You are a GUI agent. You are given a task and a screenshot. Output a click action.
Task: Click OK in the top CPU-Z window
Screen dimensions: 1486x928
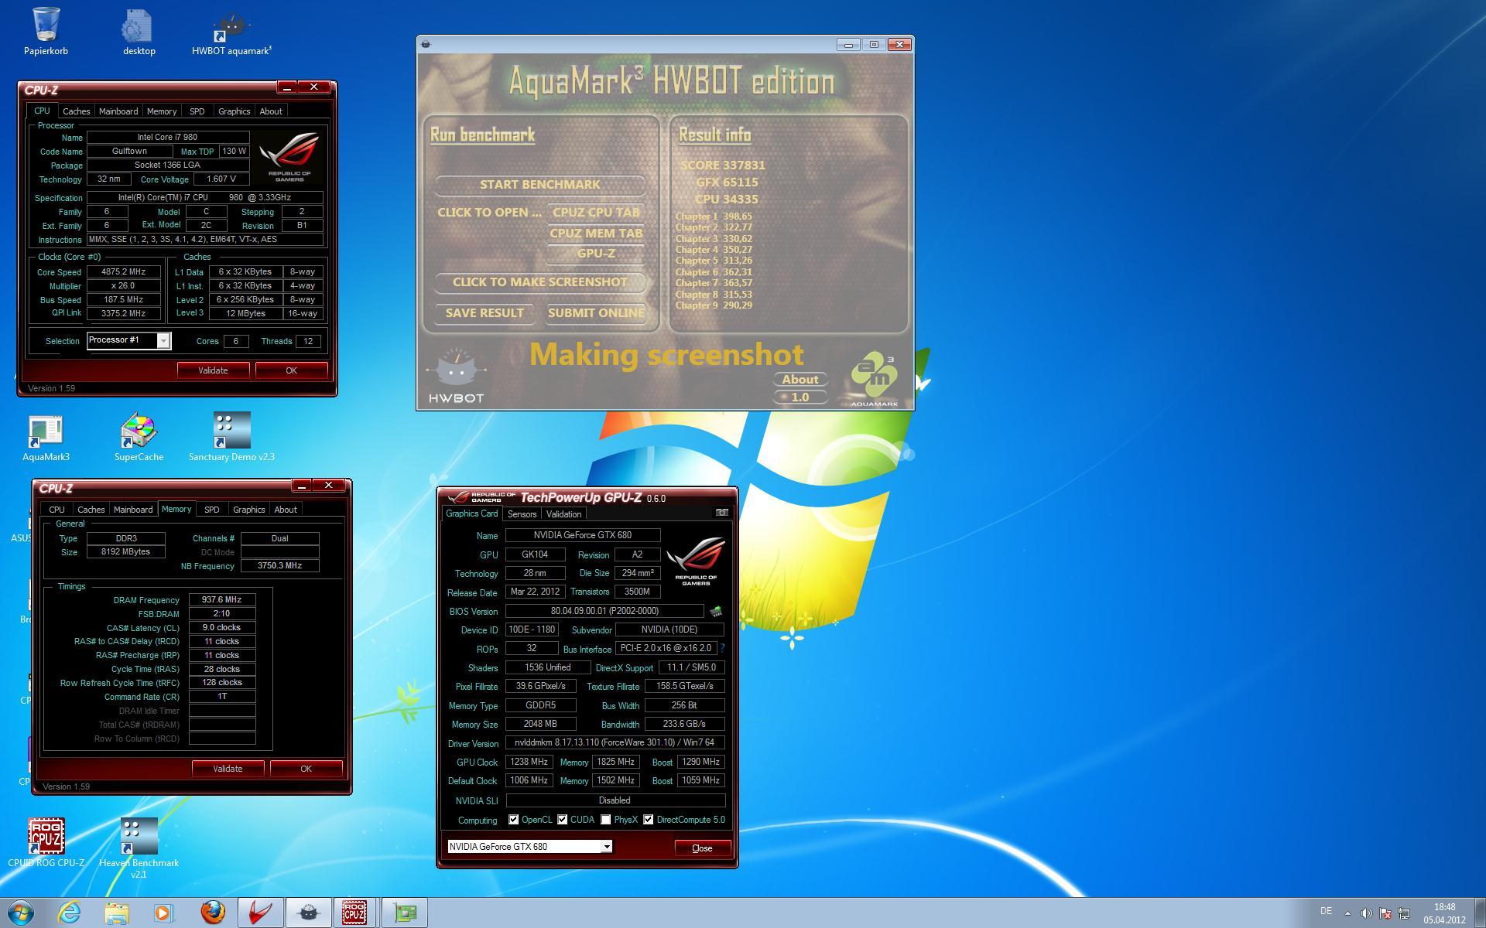[291, 370]
